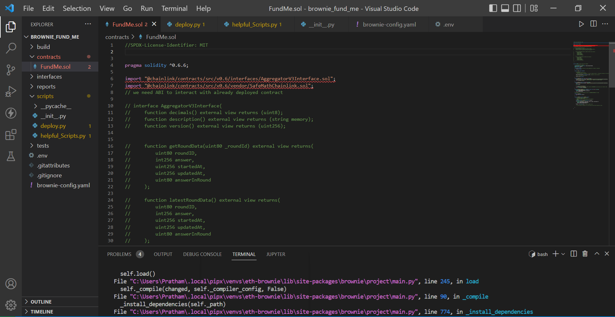The image size is (615, 317).
Task: Open the Extensions view
Action: pos(11,135)
